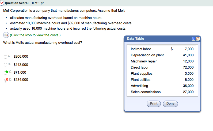Open the 'Click the icon to view the costs' link

pyautogui.click(x=35, y=35)
